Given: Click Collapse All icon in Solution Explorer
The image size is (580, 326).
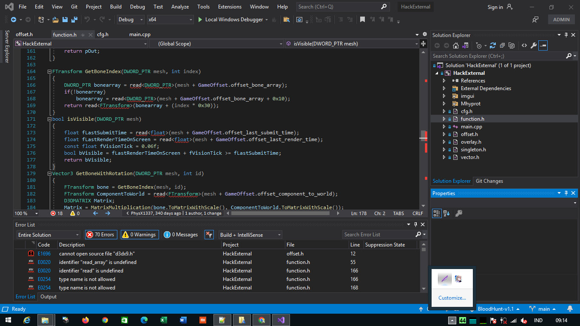Looking at the screenshot, I should (502, 45).
